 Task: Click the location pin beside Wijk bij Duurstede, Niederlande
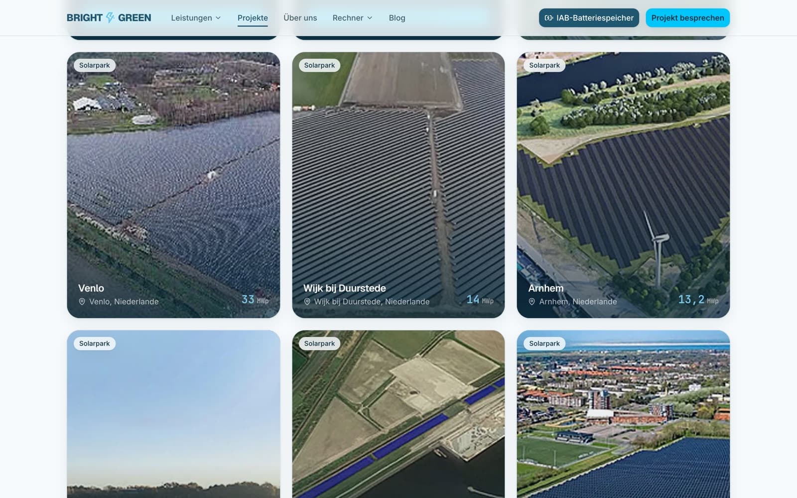click(307, 301)
